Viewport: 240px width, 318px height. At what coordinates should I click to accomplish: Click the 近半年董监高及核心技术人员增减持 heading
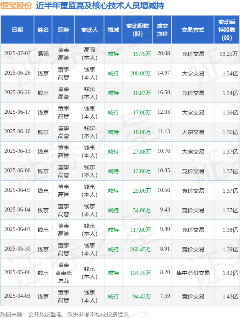[100, 6]
